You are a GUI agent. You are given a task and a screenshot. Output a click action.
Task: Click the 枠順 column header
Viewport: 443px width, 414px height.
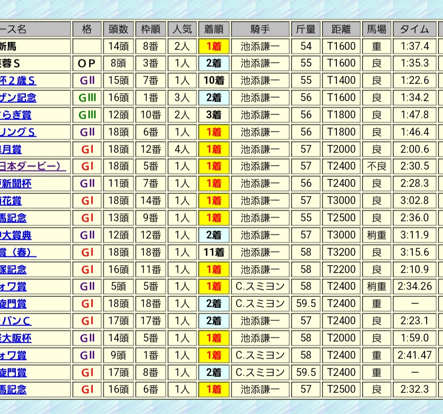coord(151,29)
